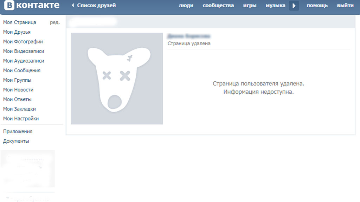Screen dimensions: 360x202
Task: Open Приложения in sidebar
Action: click(18, 132)
